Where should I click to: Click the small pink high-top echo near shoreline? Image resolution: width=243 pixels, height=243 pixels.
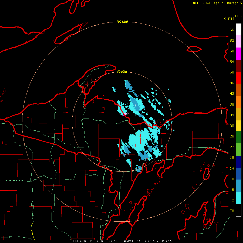tap(126, 114)
